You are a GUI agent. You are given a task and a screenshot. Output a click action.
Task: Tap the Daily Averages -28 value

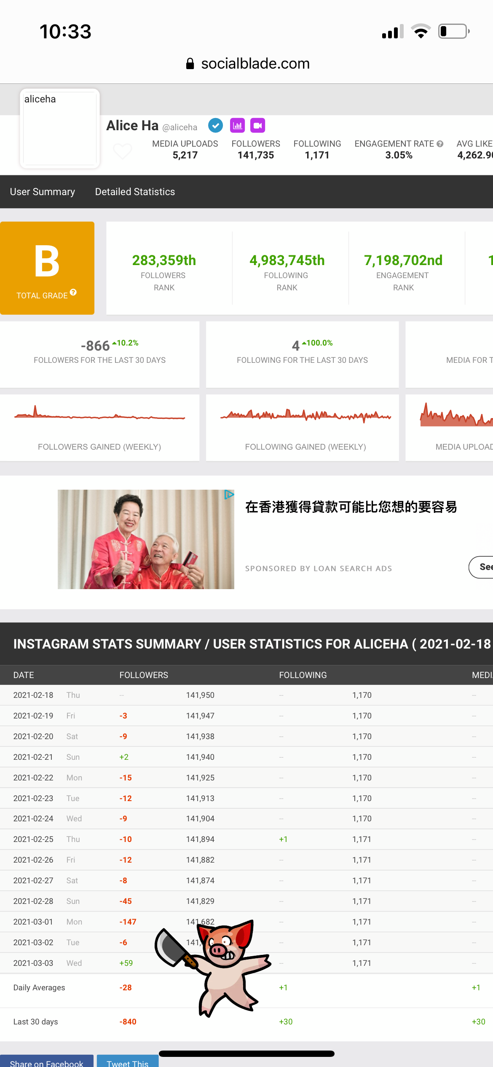point(126,987)
